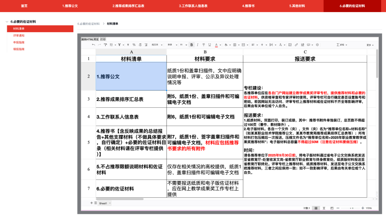Collapse the 6.必要的佐证材料 tree section
Screen dimensions: 386x218
pos(8,22)
